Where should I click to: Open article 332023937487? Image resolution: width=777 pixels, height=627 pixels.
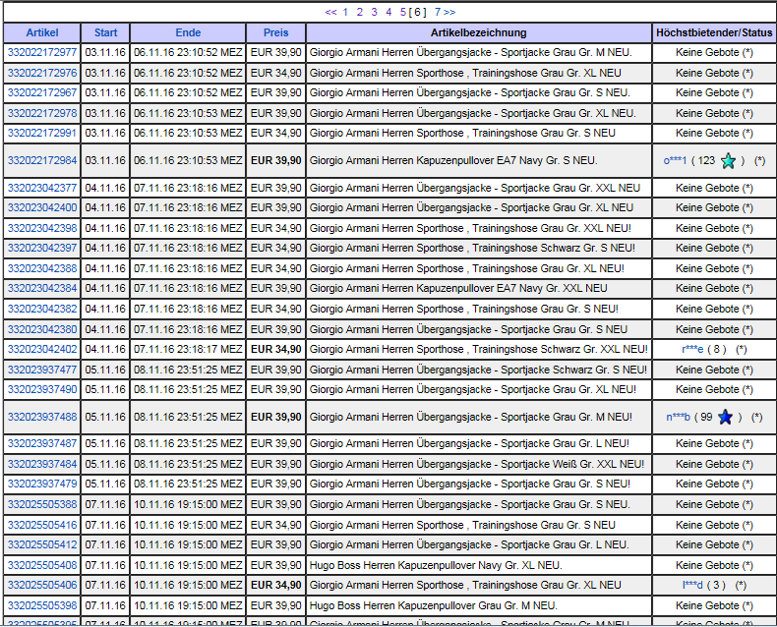coord(42,444)
